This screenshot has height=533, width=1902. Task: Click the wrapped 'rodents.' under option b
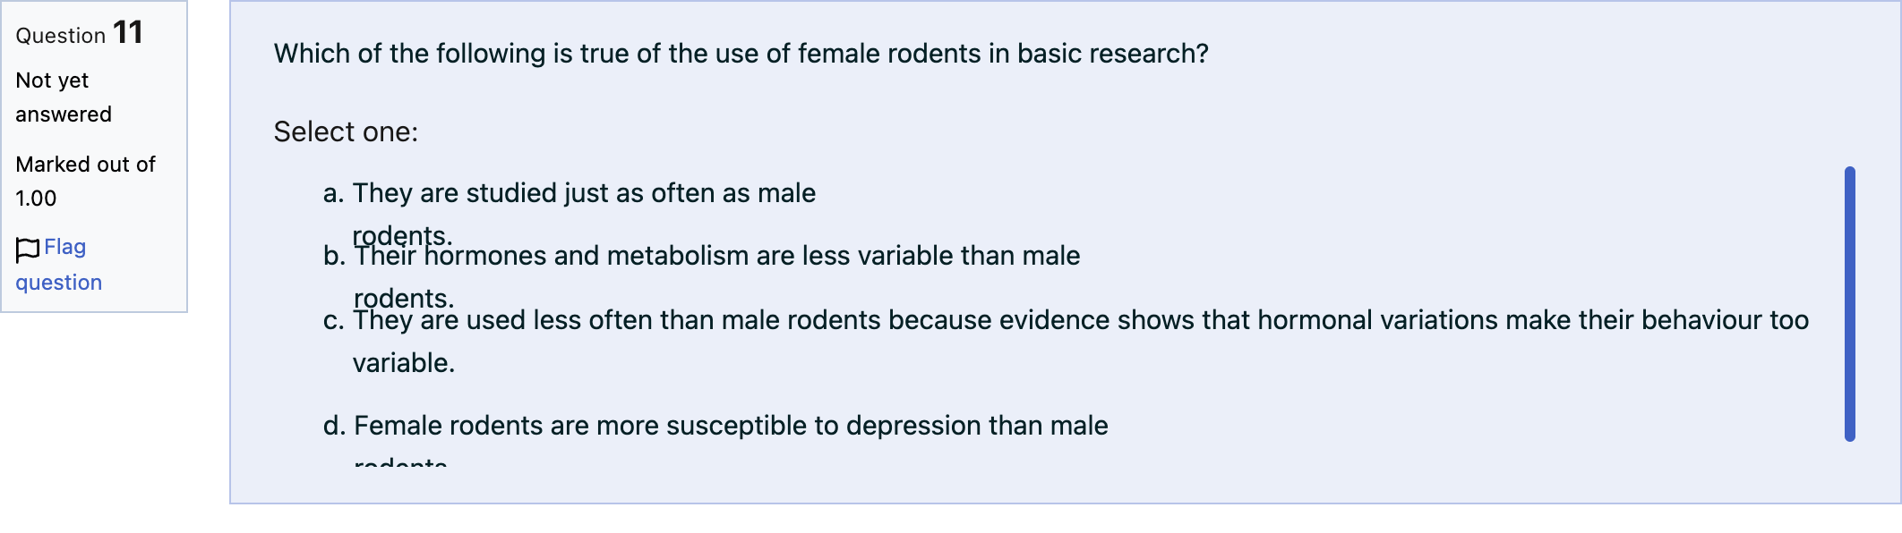tap(404, 298)
